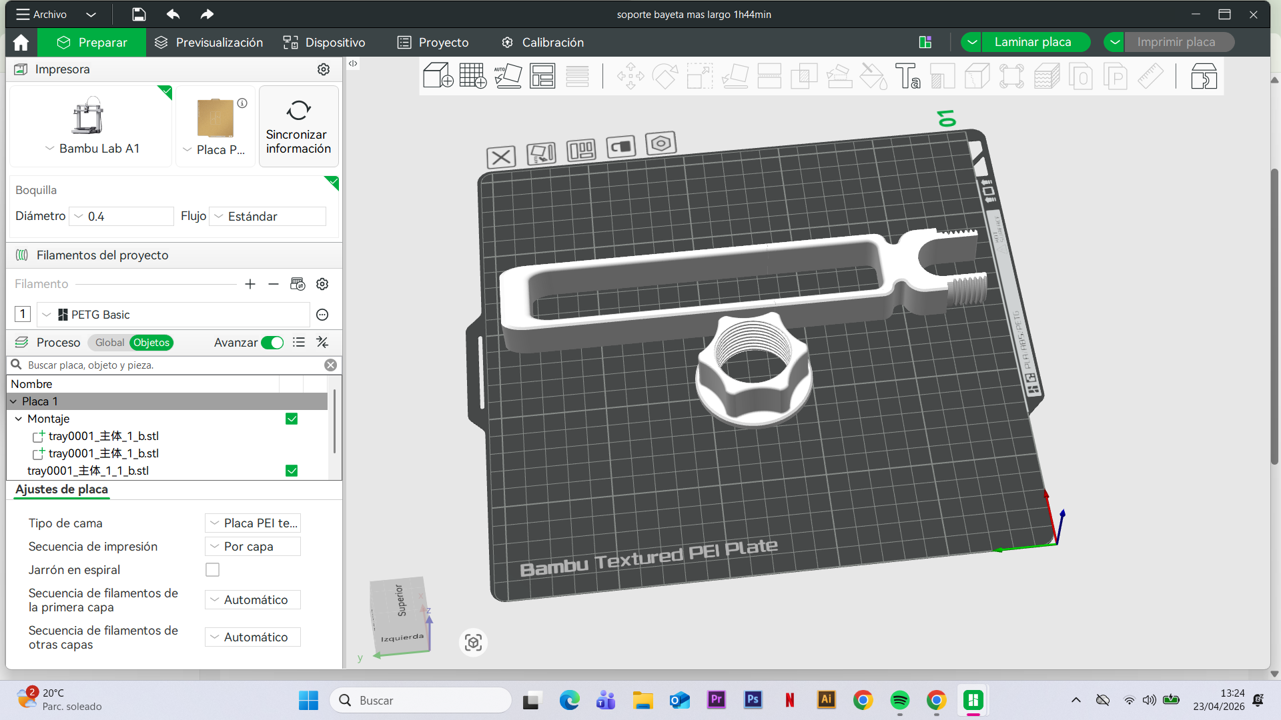Toggle the Avanzar advanced switch
1281x720 pixels.
[272, 343]
